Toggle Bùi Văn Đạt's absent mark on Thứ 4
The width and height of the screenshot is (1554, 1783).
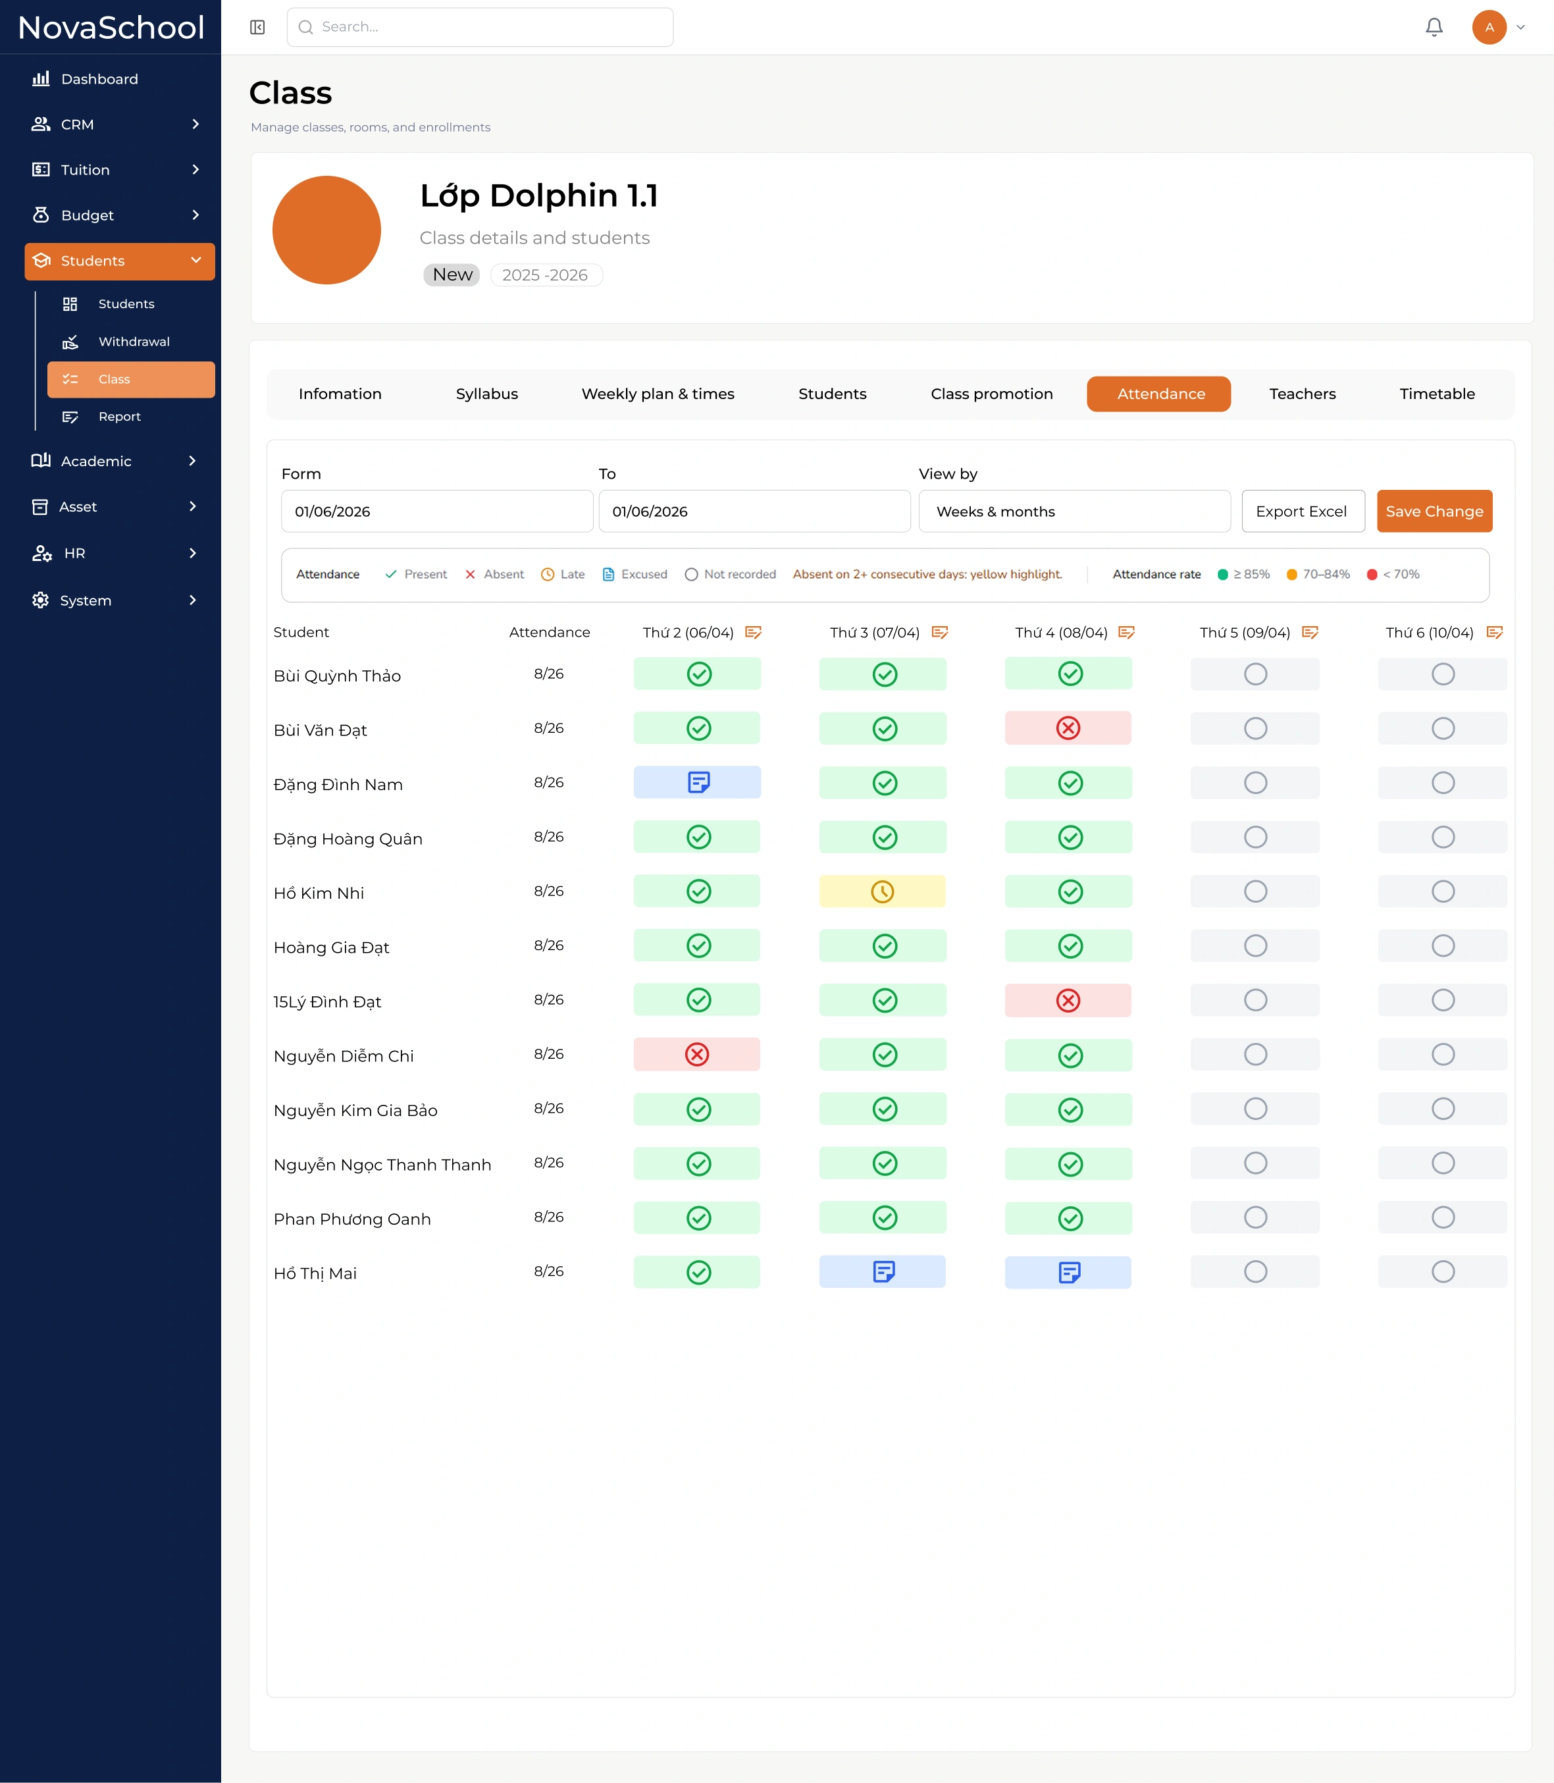coord(1068,728)
